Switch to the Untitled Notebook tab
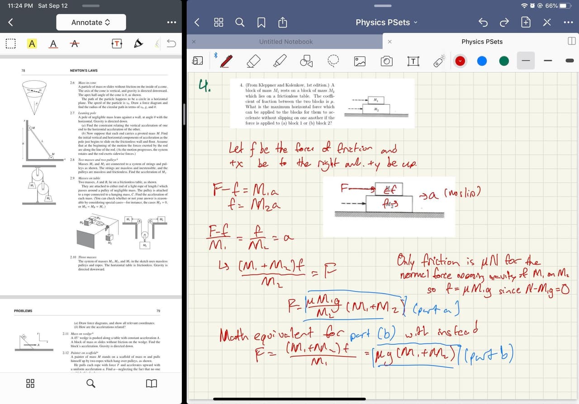The height and width of the screenshot is (404, 579). click(x=286, y=42)
